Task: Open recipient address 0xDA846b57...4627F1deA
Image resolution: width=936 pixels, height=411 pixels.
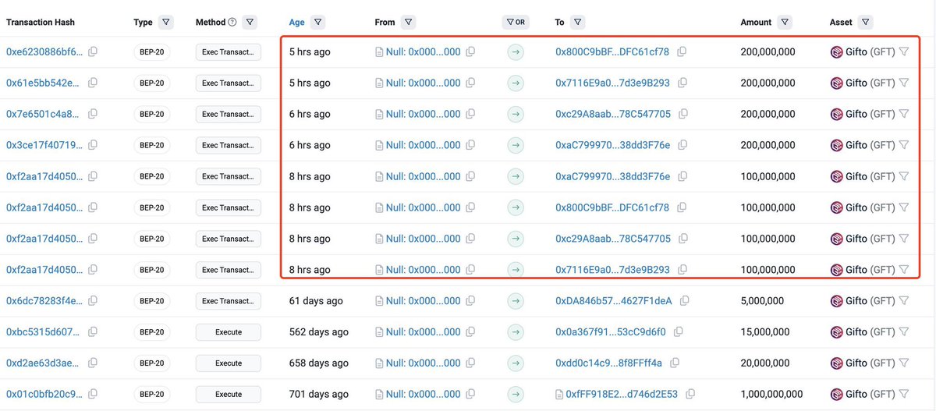Action: pos(613,301)
